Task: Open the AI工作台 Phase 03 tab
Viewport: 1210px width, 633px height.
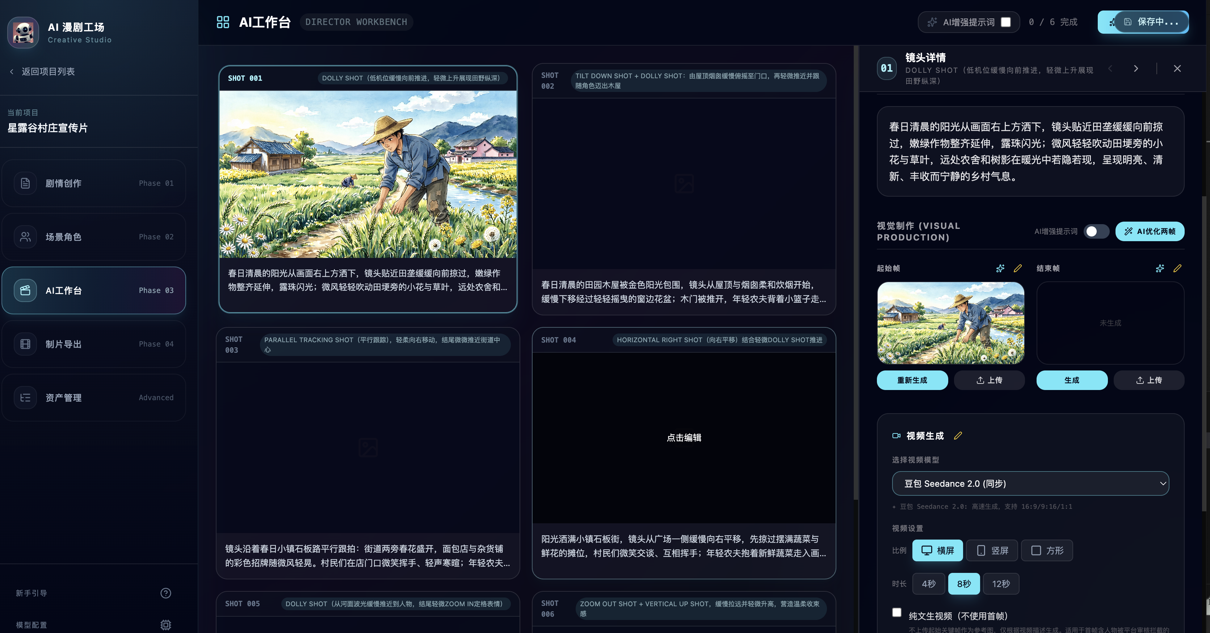Action: coord(94,290)
